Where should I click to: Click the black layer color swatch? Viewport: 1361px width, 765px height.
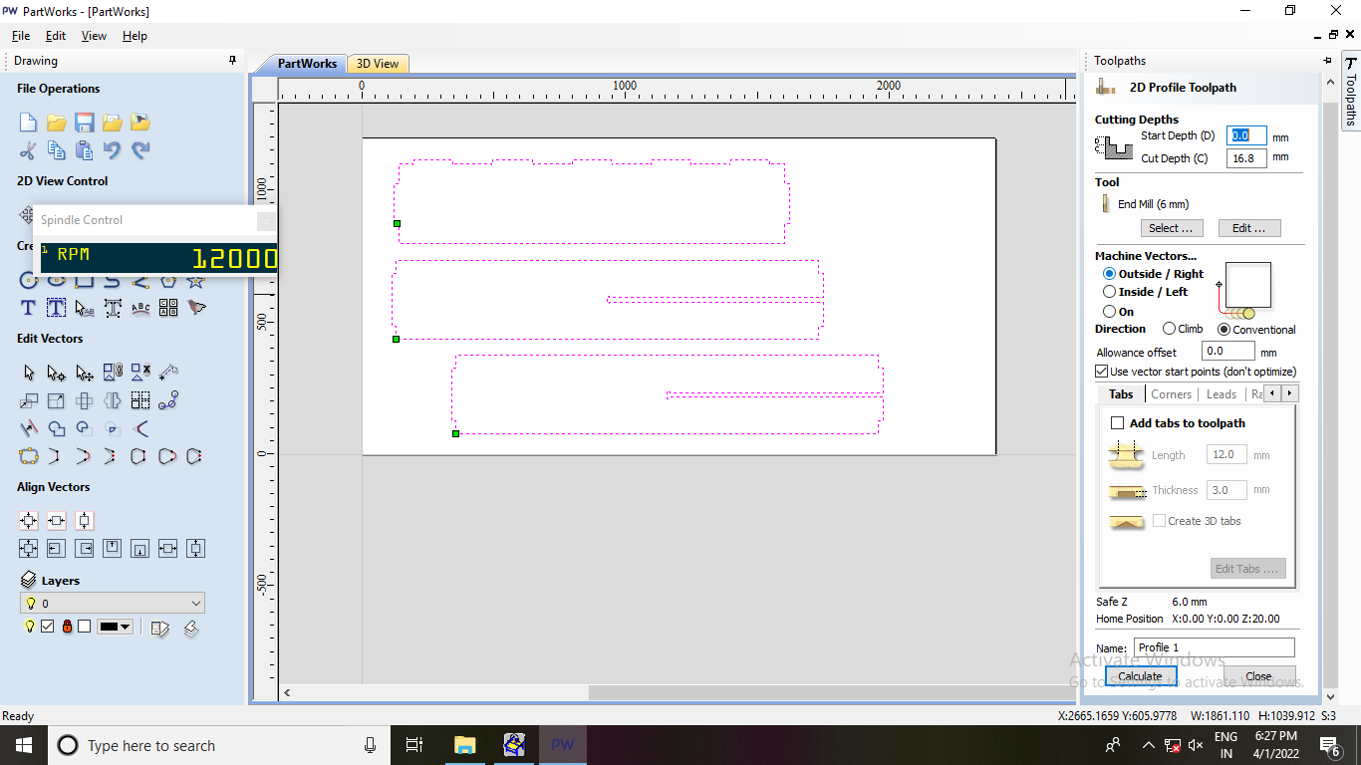(108, 627)
